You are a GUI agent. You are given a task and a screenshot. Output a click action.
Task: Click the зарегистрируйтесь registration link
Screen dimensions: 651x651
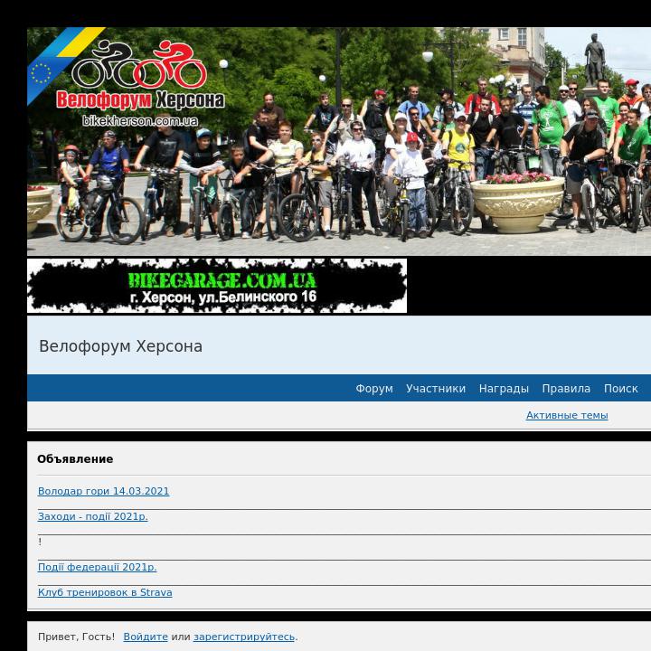(x=244, y=637)
